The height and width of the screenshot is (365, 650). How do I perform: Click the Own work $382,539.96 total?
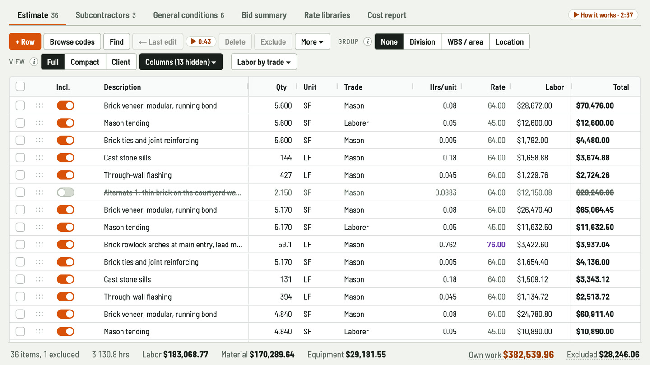[x=511, y=355]
